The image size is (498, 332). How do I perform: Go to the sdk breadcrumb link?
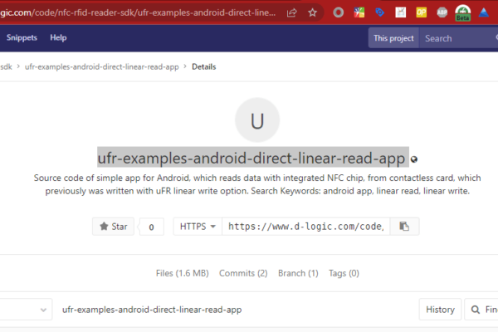(x=6, y=66)
